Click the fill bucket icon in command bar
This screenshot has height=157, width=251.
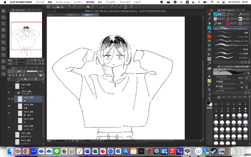(88, 7)
